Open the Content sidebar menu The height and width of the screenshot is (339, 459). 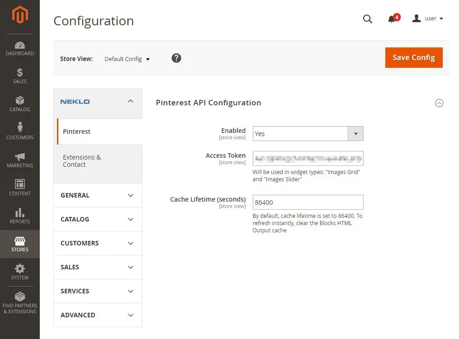tap(20, 188)
